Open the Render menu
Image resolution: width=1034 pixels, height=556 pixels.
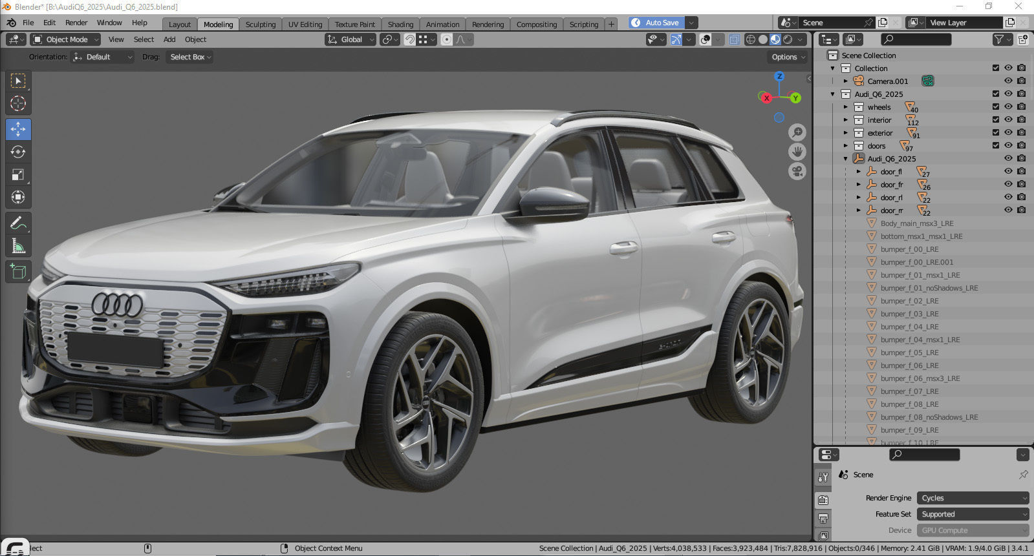pos(76,23)
